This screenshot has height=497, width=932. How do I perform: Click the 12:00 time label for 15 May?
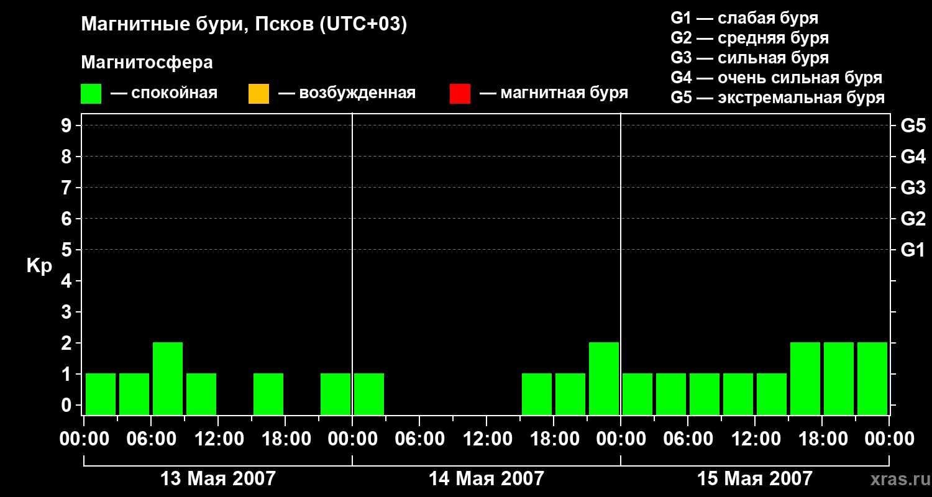coord(755,439)
